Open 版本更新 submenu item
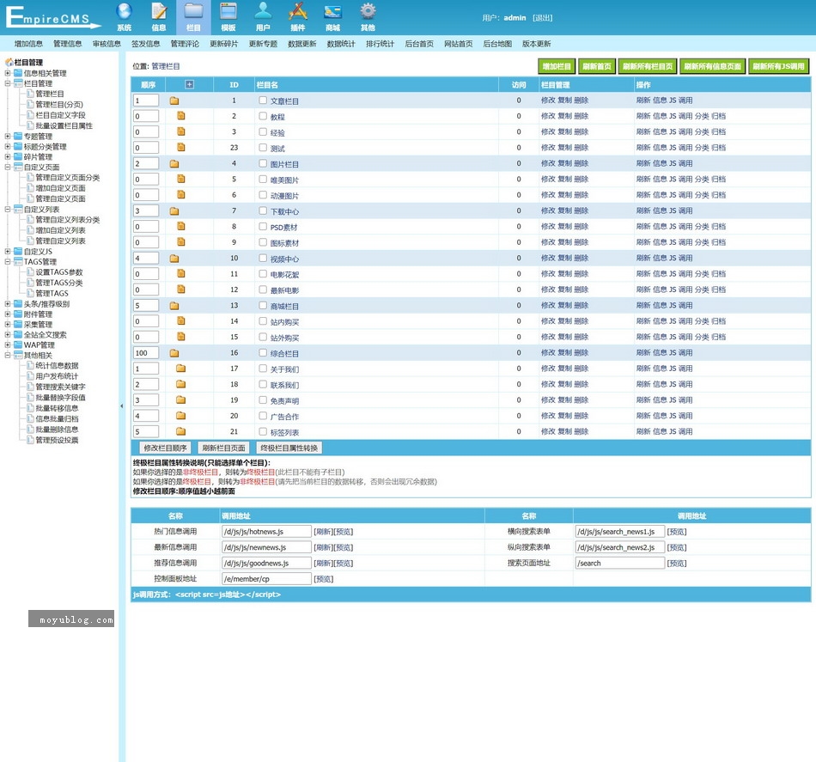This screenshot has width=816, height=762. click(537, 44)
